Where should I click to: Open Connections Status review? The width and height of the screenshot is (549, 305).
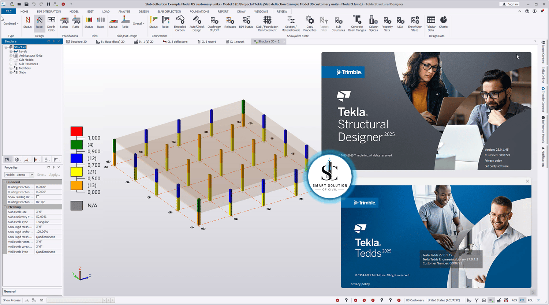[153, 22]
